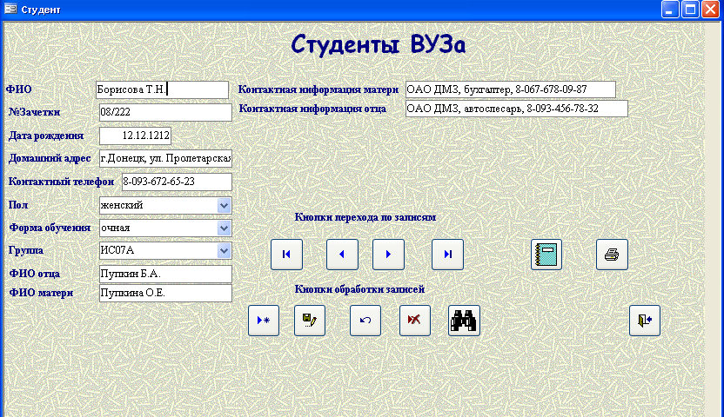Click the Контактная информация отца label

312,109
